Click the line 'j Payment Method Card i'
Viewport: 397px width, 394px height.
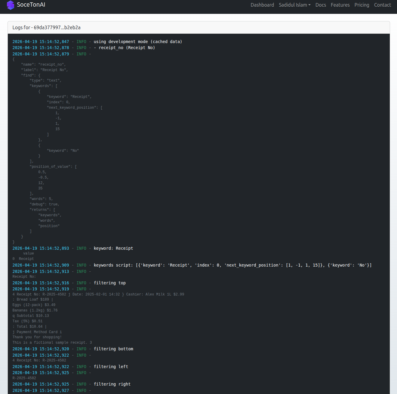tap(37, 332)
